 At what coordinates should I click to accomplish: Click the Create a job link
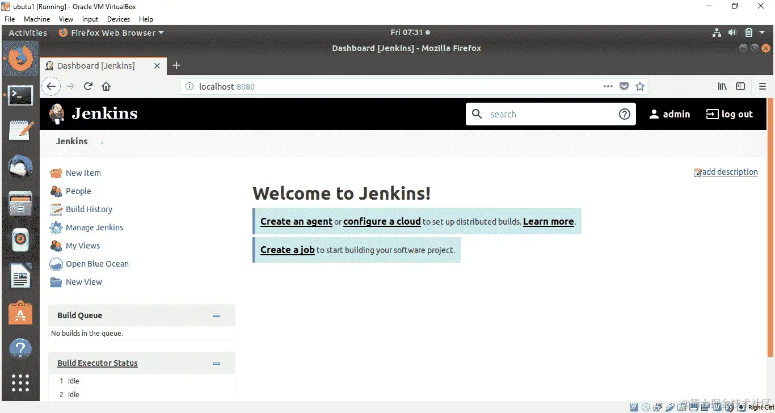click(287, 249)
